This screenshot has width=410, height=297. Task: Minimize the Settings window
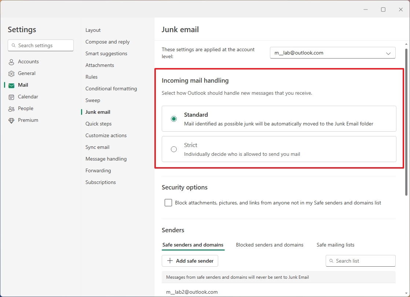coord(366,10)
